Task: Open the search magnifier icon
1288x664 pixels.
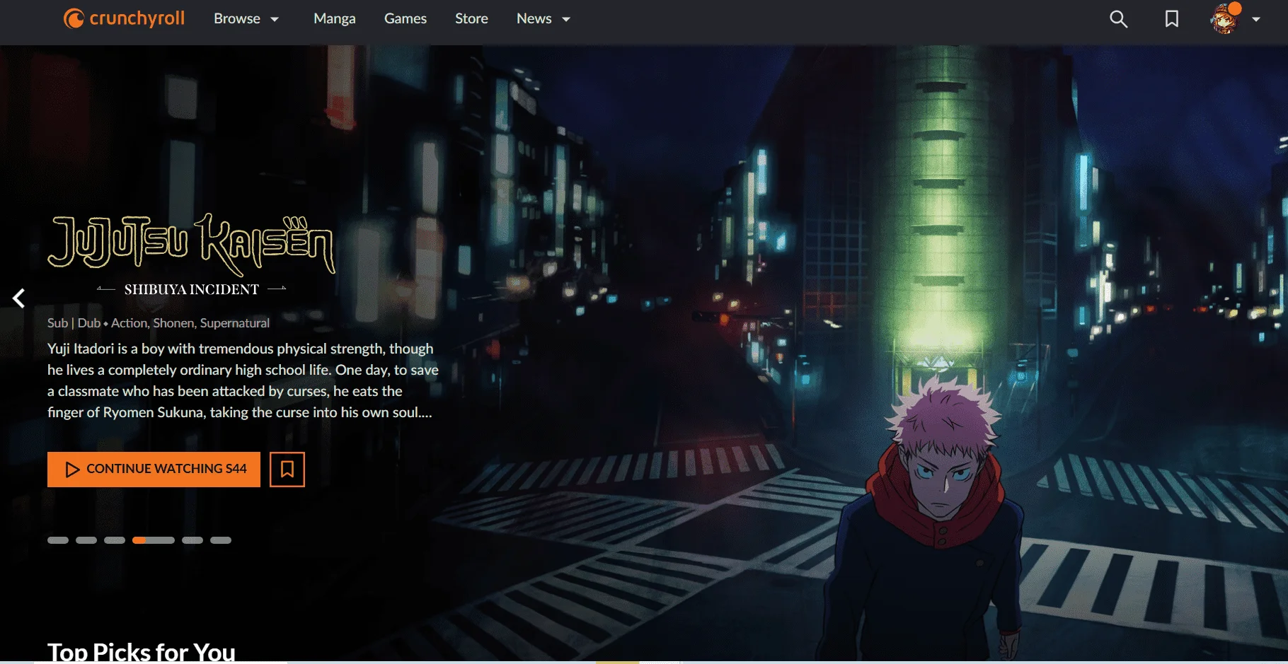Action: [1118, 19]
